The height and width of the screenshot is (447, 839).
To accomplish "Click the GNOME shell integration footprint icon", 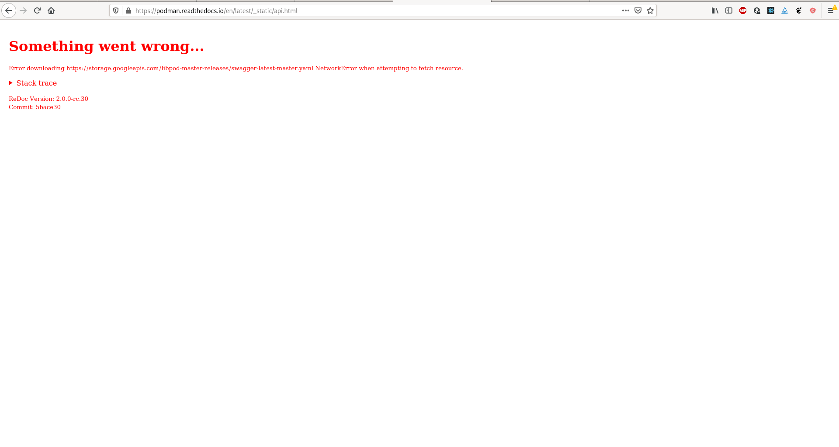I will (799, 10).
